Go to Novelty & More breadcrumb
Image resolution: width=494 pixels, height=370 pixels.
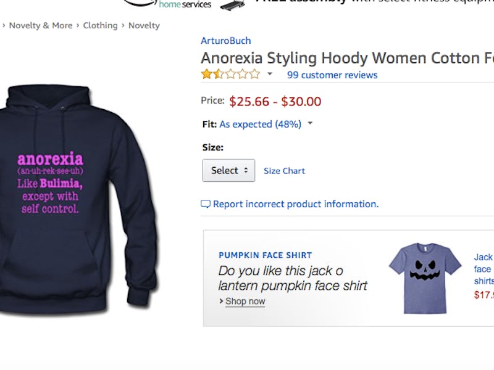pos(41,25)
